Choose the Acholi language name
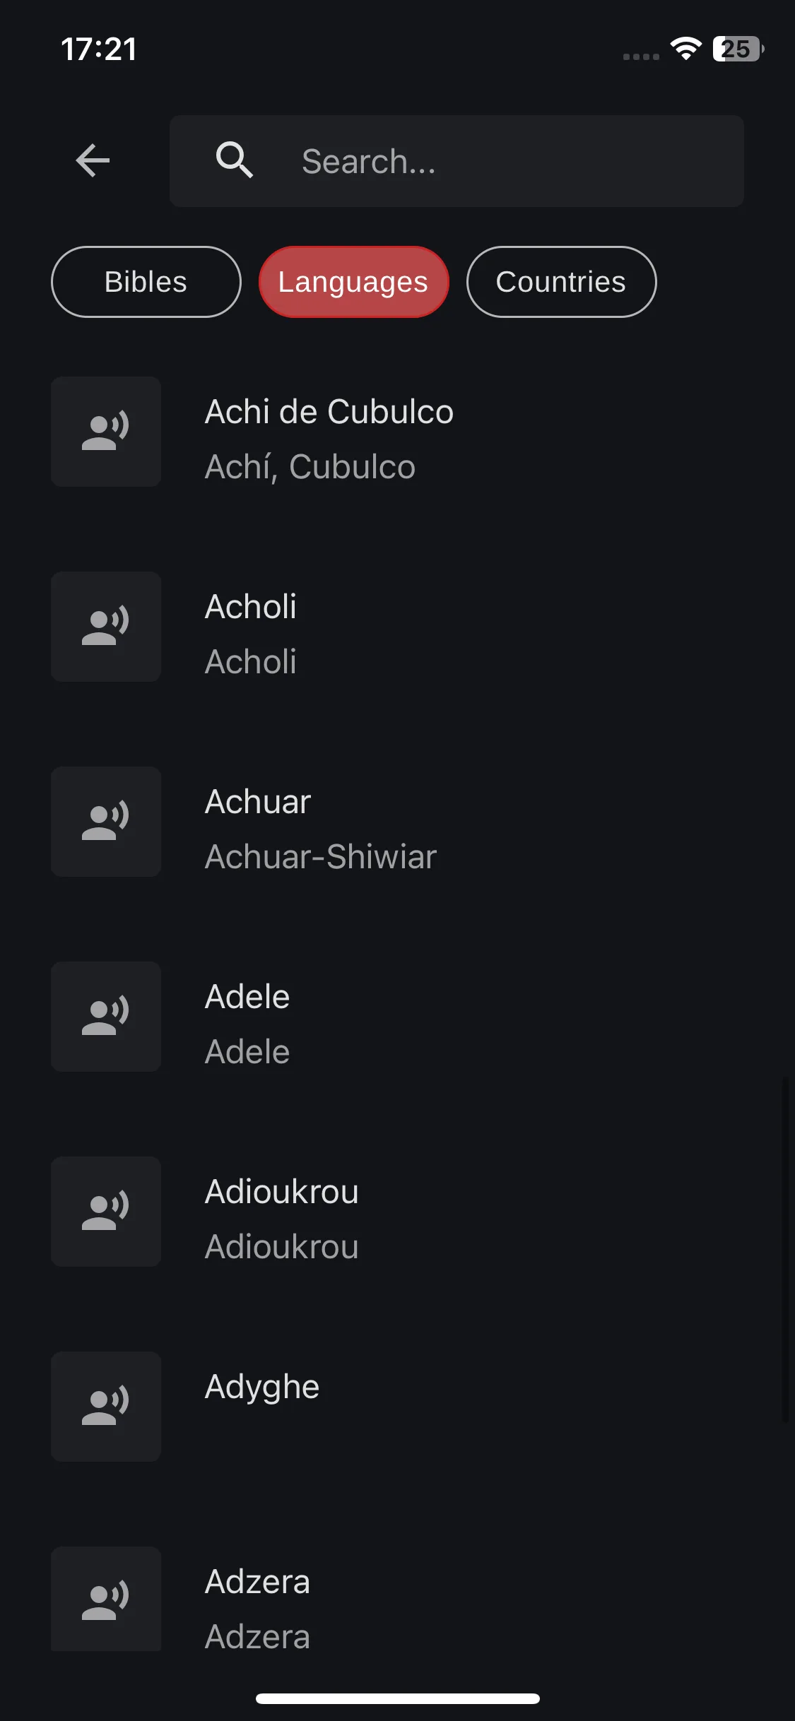Screen dimensions: 795x1721 (x=250, y=607)
